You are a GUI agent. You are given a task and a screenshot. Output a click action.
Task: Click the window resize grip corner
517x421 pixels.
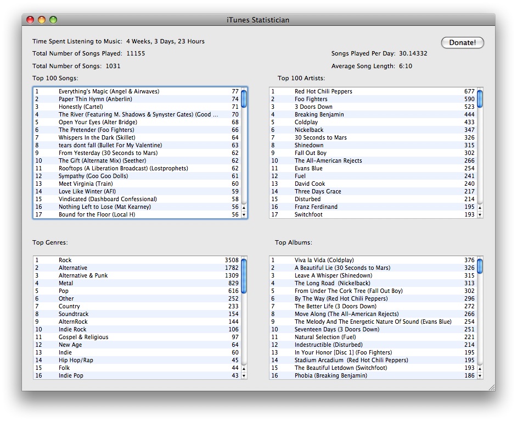pos(492,387)
